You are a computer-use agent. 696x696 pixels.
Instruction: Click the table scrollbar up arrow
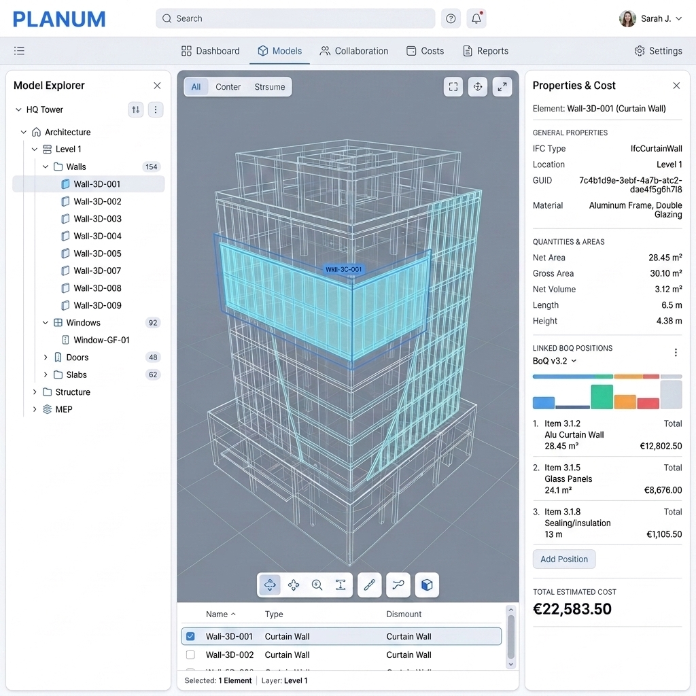[x=511, y=610]
